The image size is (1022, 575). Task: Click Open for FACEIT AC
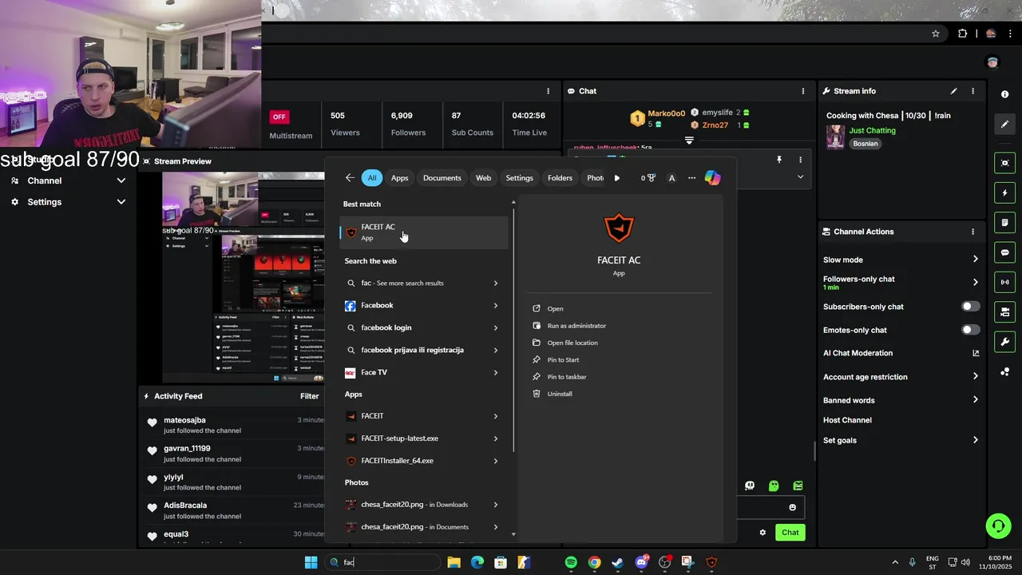[x=555, y=308]
